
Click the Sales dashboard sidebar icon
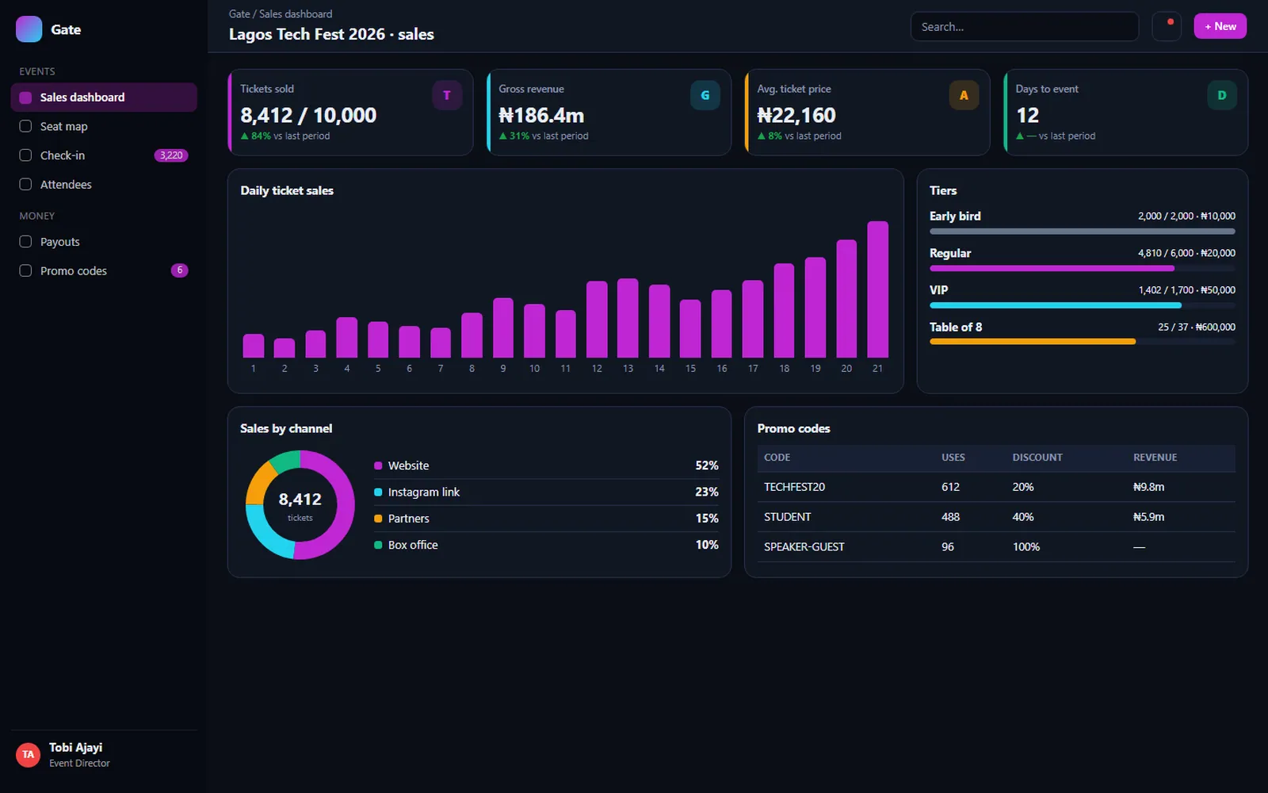click(25, 98)
